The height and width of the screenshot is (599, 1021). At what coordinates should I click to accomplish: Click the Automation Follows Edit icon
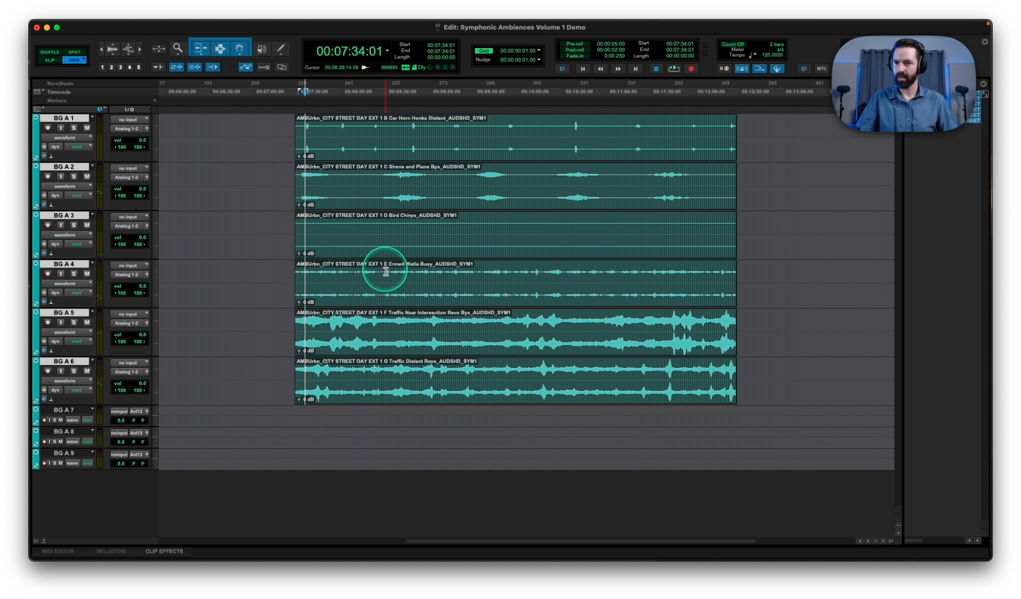pyautogui.click(x=245, y=67)
